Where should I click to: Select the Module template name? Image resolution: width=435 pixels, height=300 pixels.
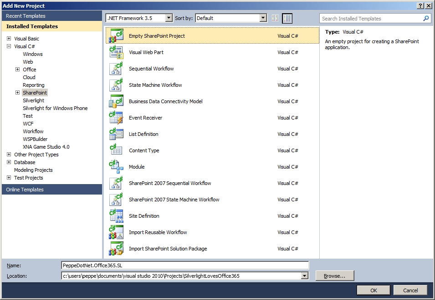pyautogui.click(x=137, y=167)
